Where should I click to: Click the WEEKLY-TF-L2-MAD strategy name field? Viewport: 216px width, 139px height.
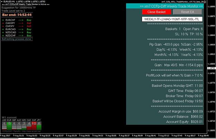pyautogui.click(x=172, y=19)
